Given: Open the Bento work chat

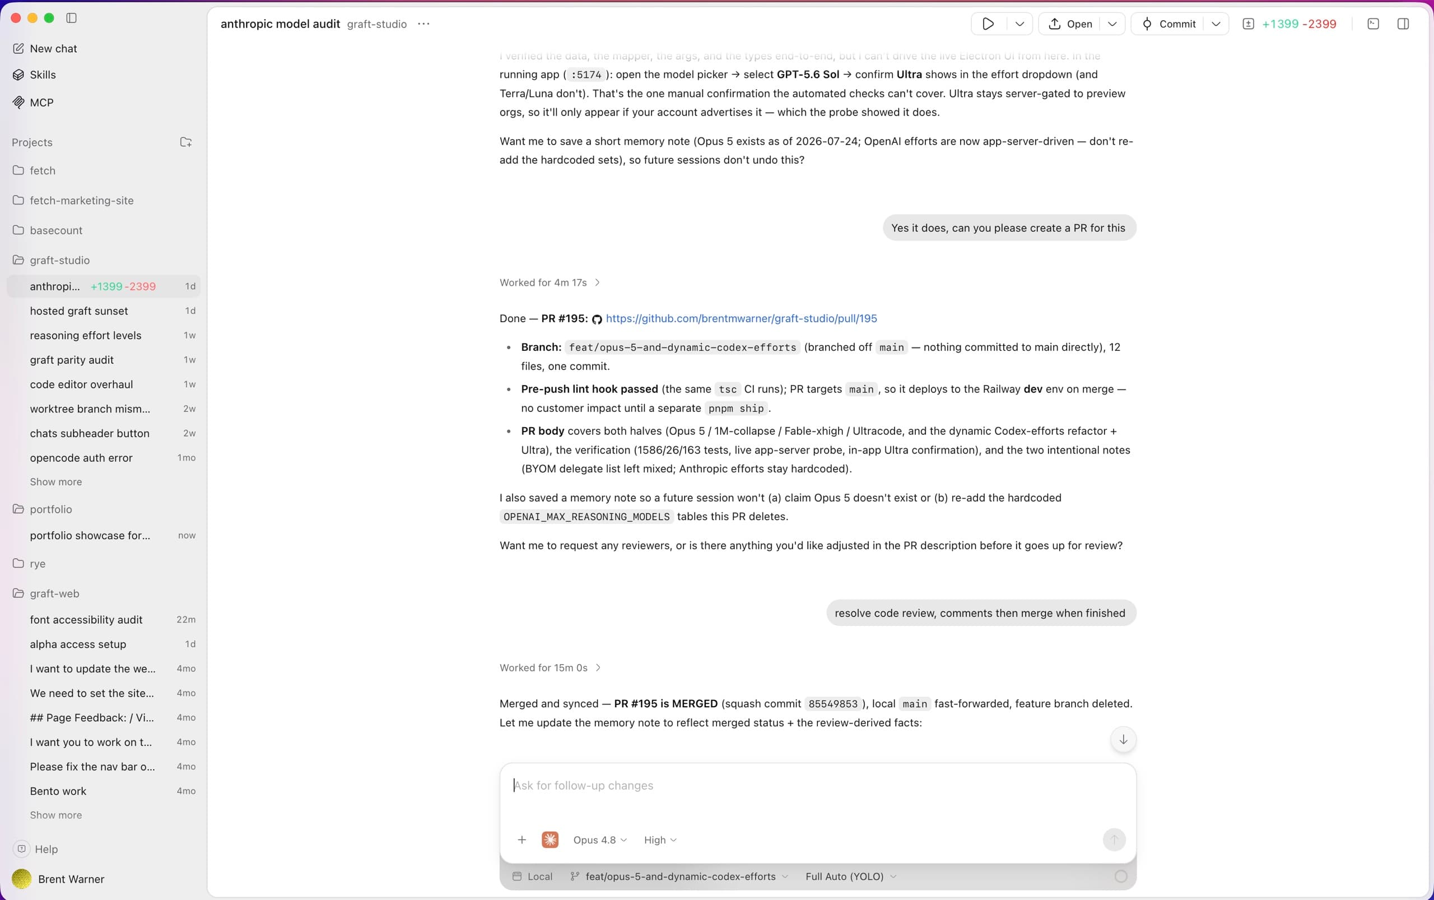Looking at the screenshot, I should click(104, 791).
